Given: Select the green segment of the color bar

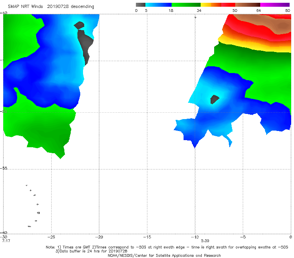Looking at the screenshot, I should (x=186, y=5).
